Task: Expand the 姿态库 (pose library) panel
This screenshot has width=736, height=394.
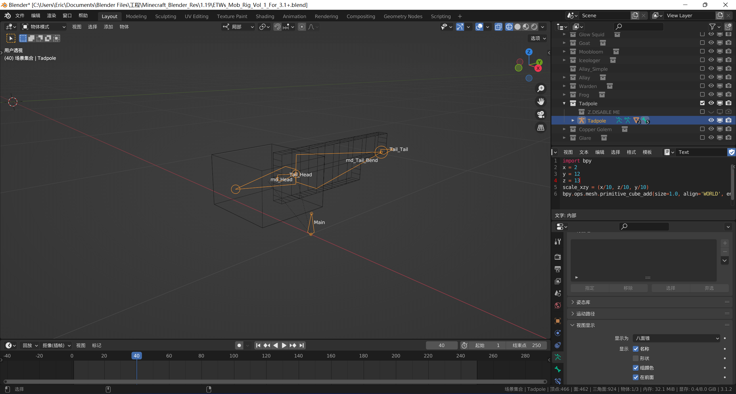Action: point(583,302)
